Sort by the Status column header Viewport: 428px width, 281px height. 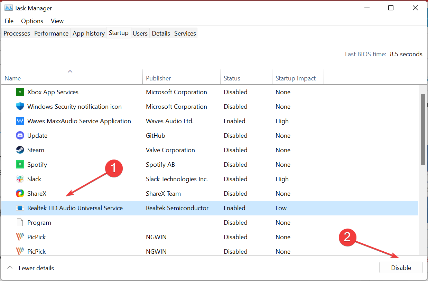[x=246, y=77]
